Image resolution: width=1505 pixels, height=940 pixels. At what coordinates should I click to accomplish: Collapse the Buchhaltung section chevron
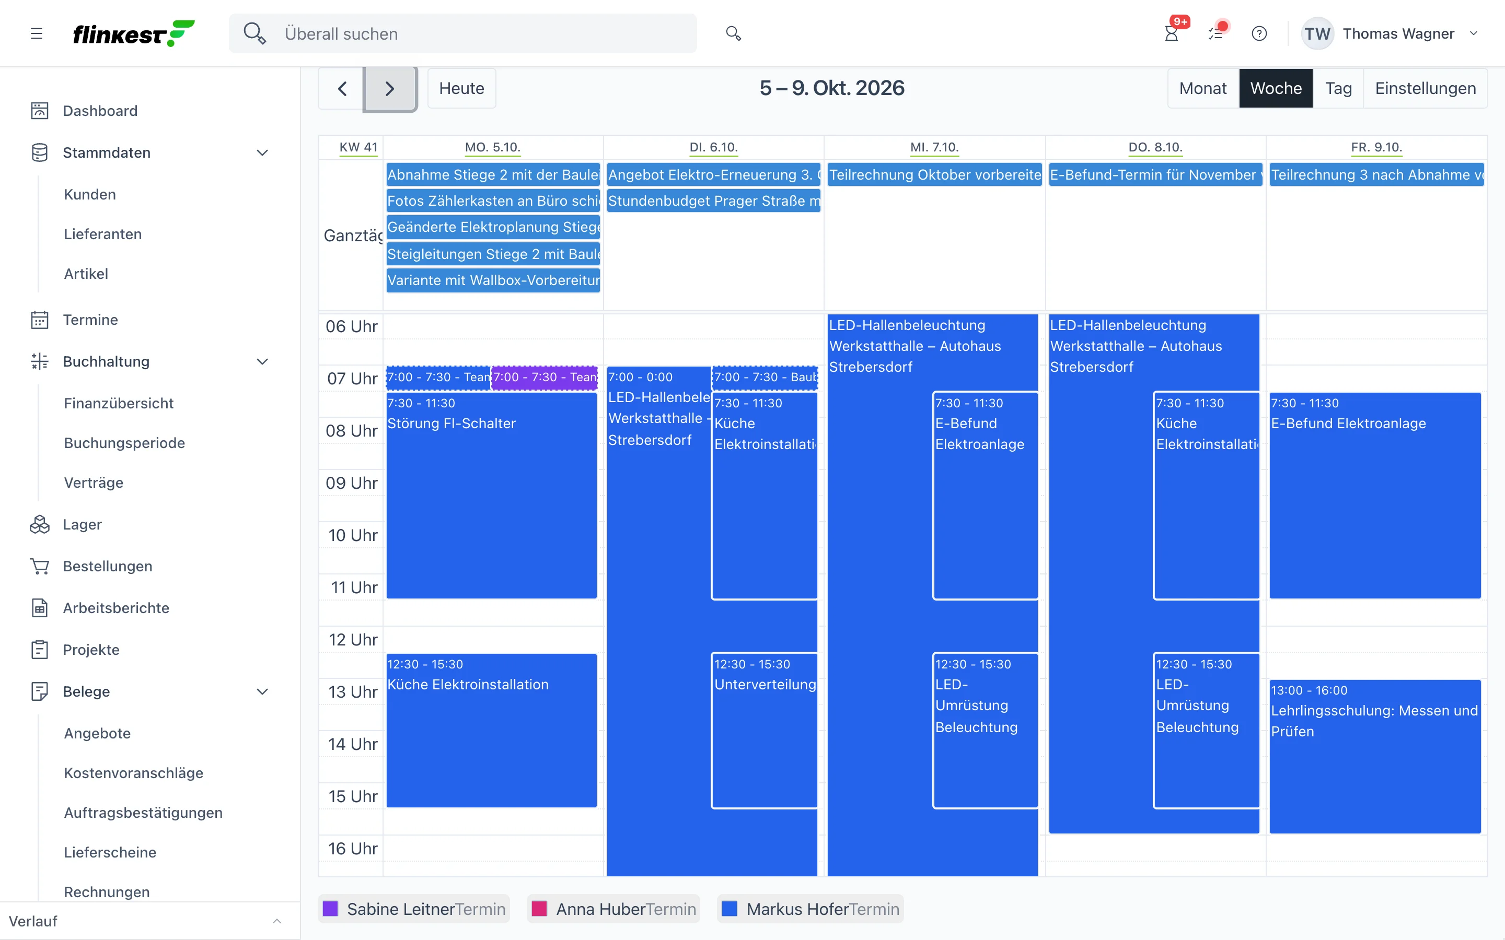click(x=262, y=362)
